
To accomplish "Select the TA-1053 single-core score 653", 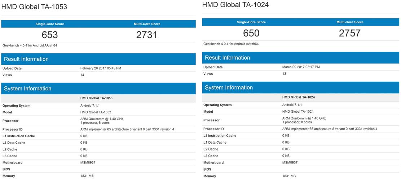I will pyautogui.click(x=50, y=35).
